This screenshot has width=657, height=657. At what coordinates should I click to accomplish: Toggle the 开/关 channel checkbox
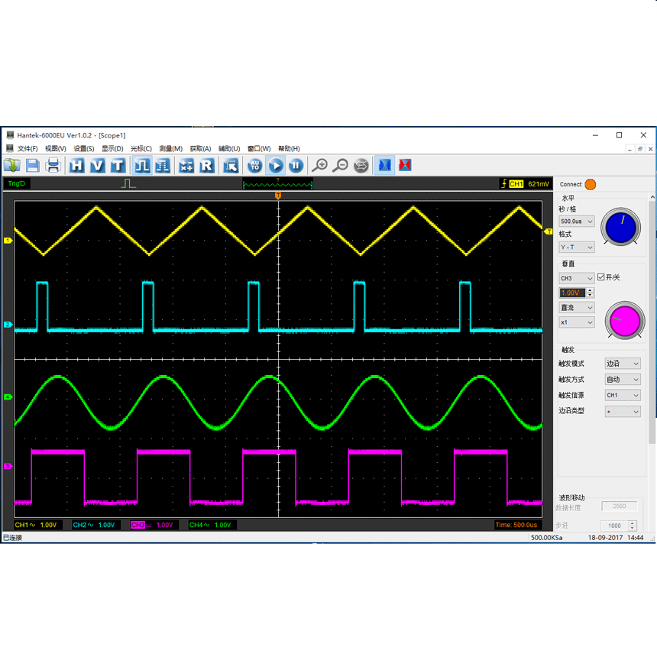tap(601, 277)
